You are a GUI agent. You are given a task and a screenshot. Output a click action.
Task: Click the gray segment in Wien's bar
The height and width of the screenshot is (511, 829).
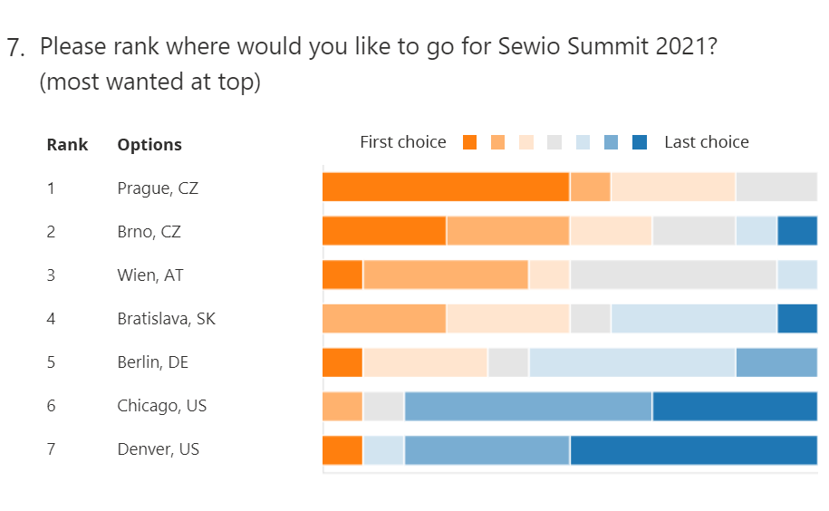(673, 275)
